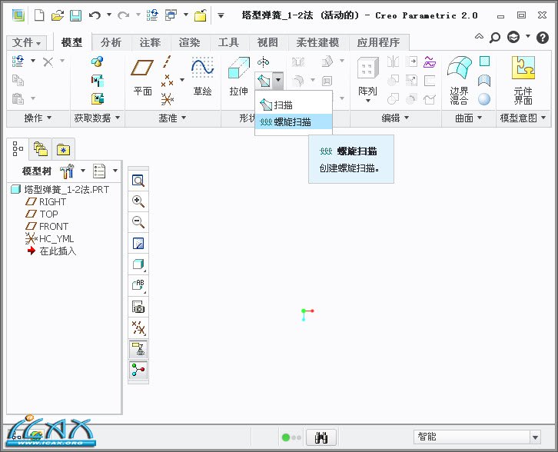
Task: Open Component Interface (元件界面) tool
Action: coord(523,81)
